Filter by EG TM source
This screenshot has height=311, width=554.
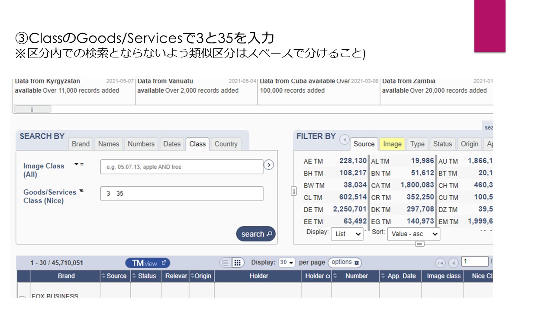pos(403,222)
